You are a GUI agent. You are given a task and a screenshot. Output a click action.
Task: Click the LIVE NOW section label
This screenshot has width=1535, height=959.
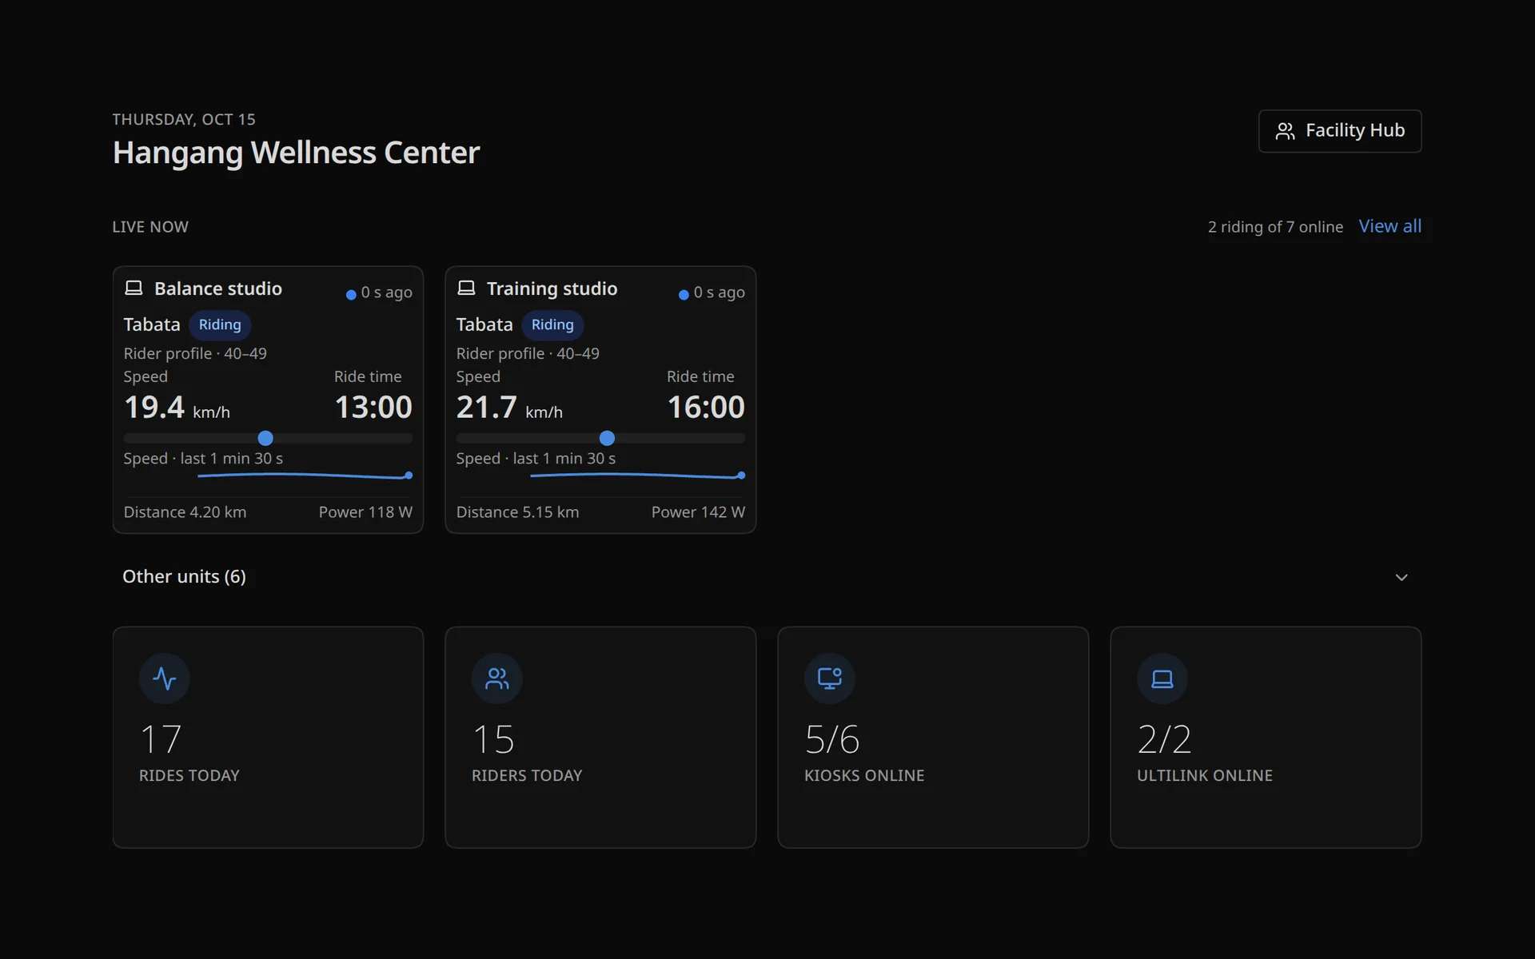(150, 227)
